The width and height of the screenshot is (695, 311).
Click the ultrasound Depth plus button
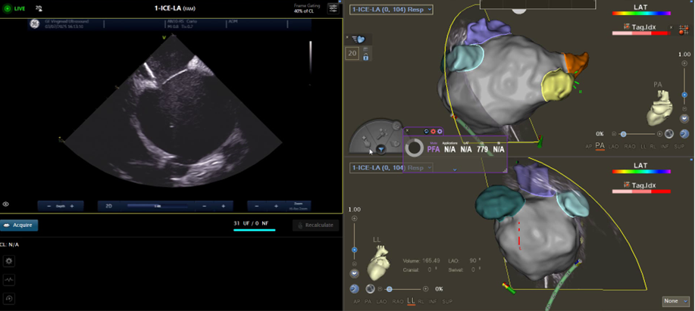point(71,206)
